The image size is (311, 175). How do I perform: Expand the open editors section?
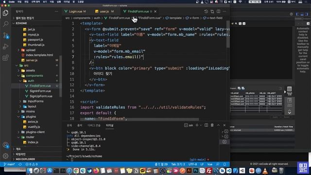(25, 18)
